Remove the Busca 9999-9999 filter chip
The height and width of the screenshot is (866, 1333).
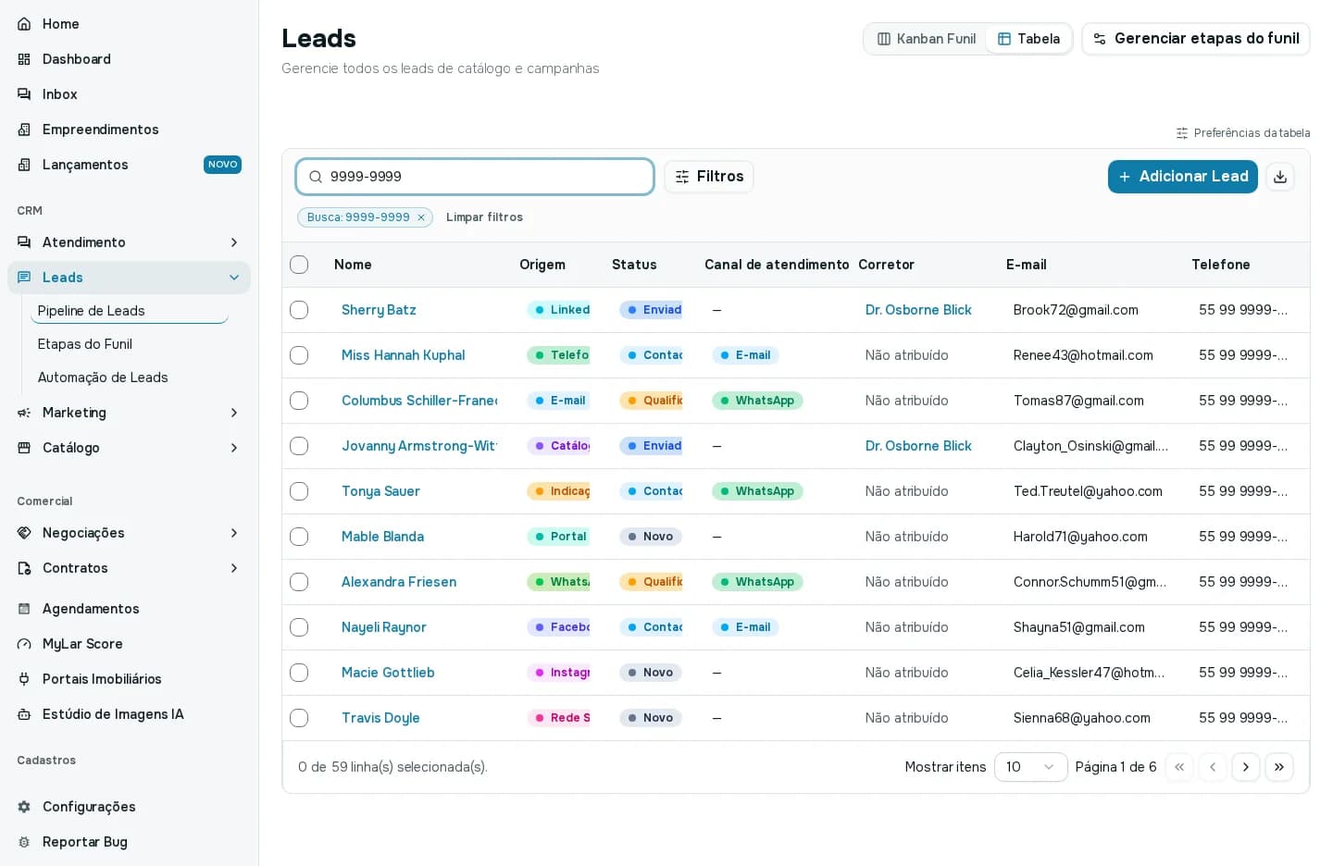tap(421, 217)
